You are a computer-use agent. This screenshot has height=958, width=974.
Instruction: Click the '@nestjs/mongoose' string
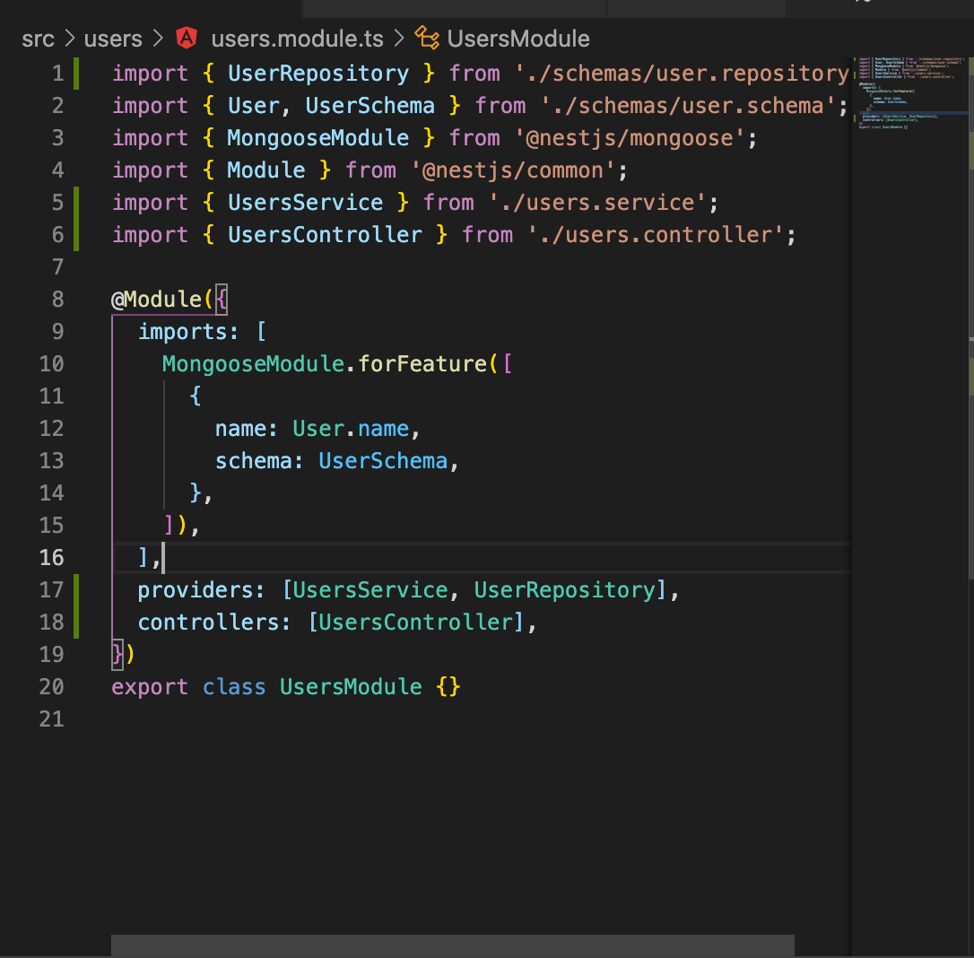(630, 138)
